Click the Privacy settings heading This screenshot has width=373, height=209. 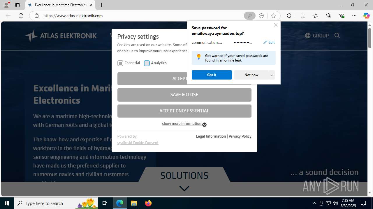[x=138, y=37]
